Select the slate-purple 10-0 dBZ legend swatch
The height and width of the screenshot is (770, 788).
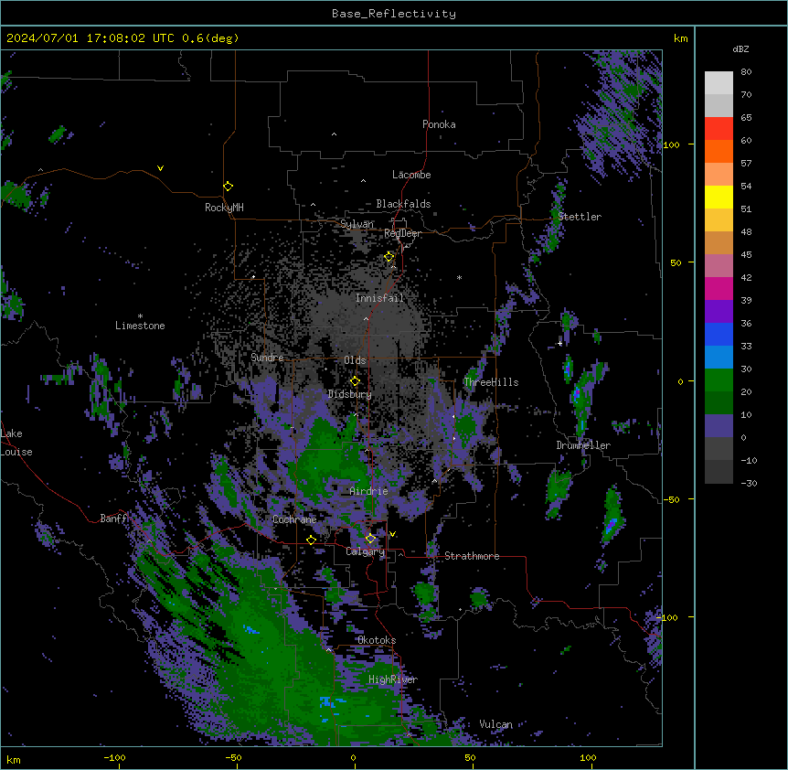719,426
